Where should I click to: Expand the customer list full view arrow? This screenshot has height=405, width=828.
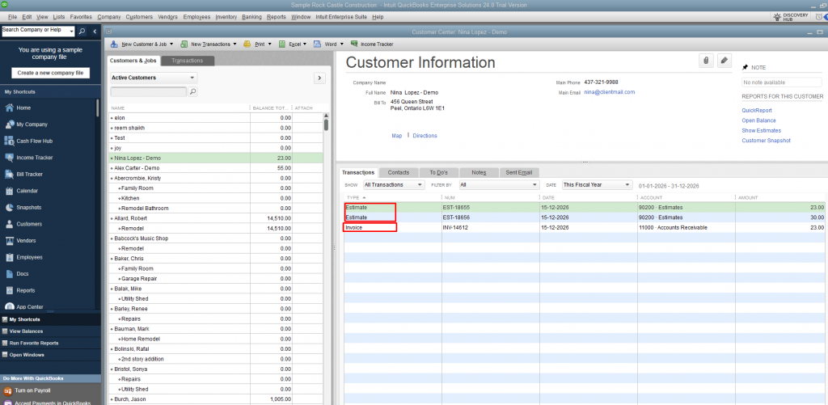tap(319, 78)
